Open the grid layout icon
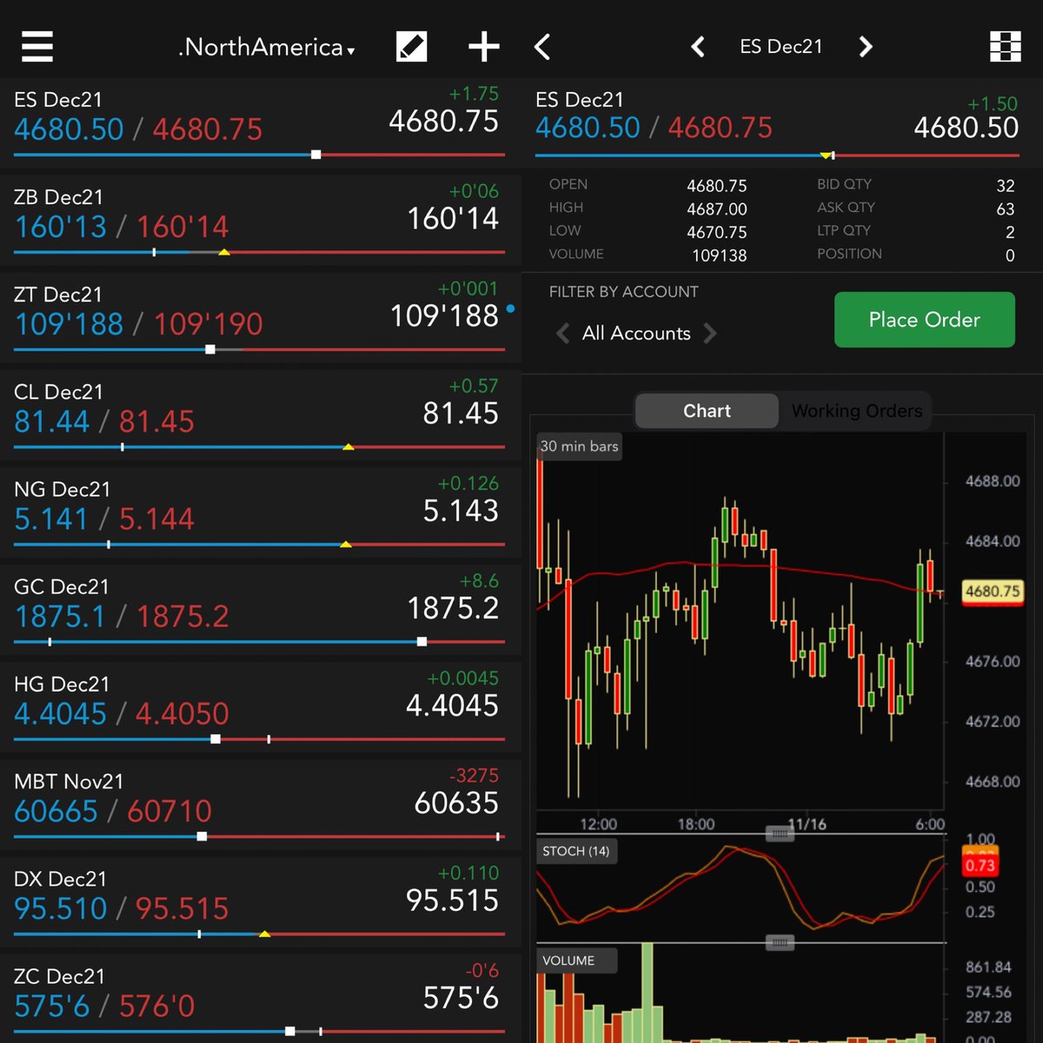The height and width of the screenshot is (1043, 1043). pos(1006,47)
